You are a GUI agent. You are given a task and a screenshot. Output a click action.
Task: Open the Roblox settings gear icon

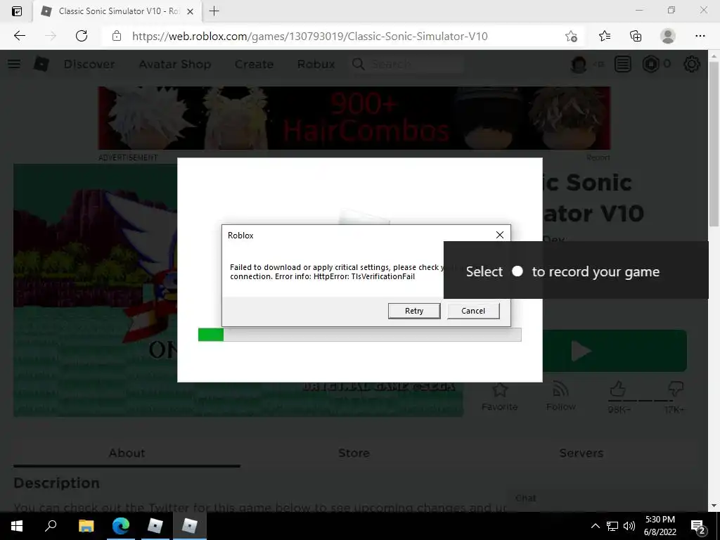pos(692,64)
